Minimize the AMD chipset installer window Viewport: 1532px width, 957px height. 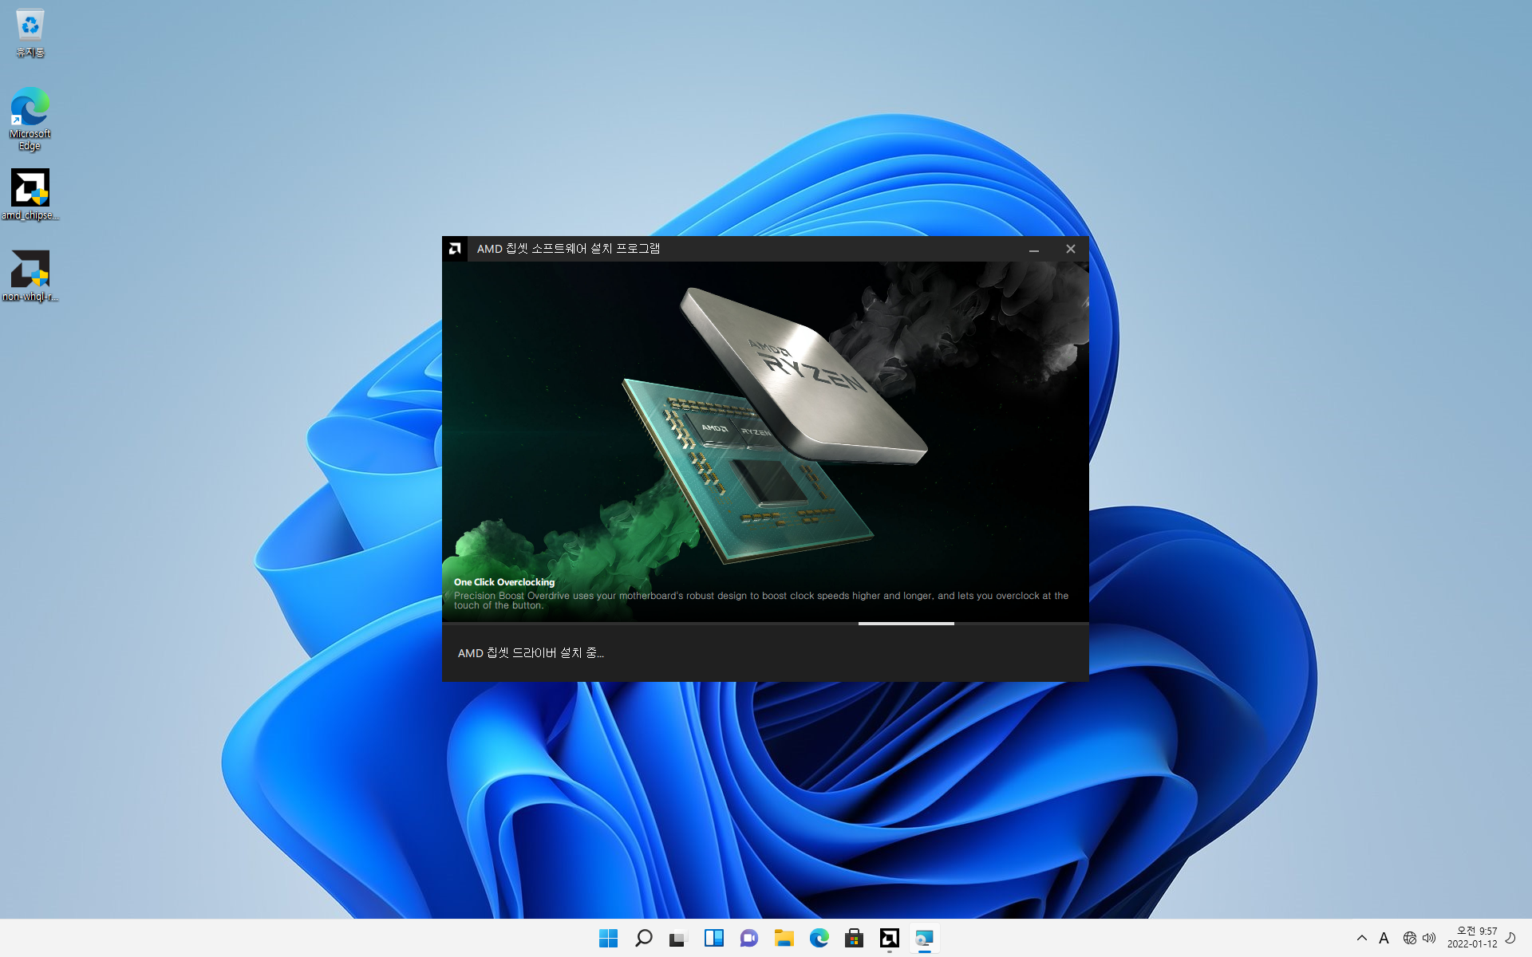coord(1033,249)
